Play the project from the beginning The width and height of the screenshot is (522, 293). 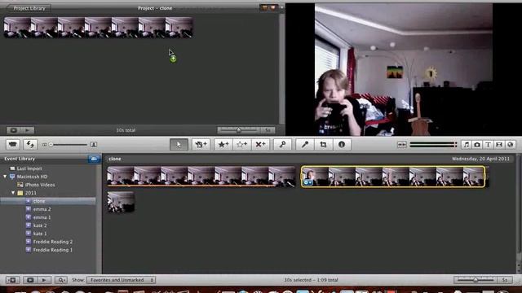pyautogui.click(x=28, y=130)
